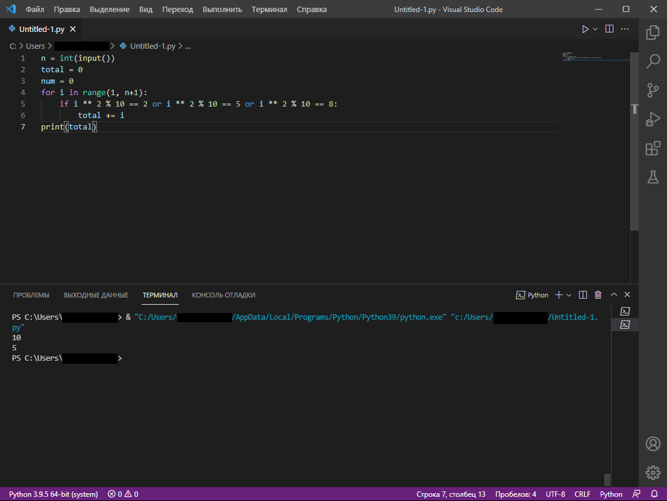Open the Source Control view

tap(653, 90)
